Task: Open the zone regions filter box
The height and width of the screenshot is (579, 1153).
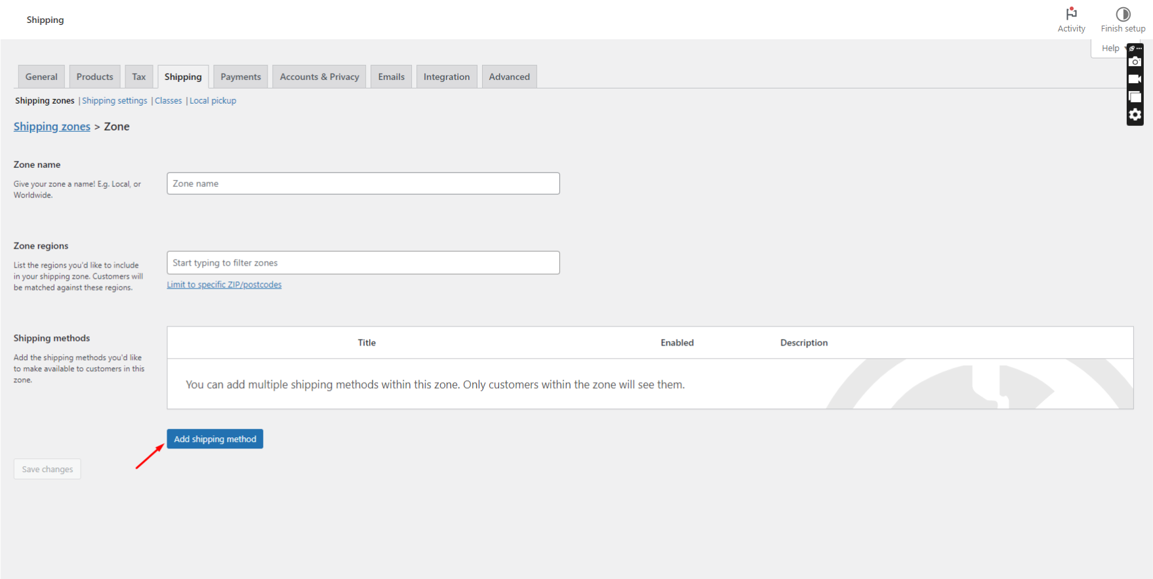Action: pos(363,263)
